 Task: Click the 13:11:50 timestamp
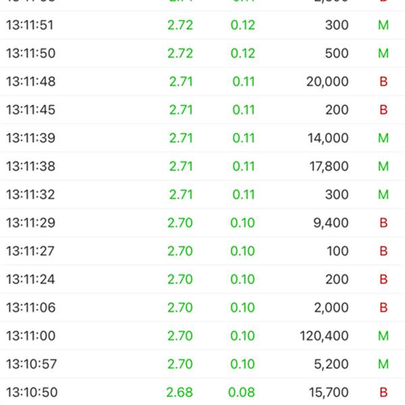pyautogui.click(x=30, y=53)
